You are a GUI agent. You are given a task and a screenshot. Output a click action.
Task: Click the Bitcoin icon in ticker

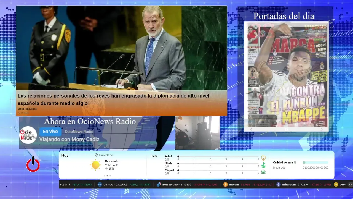pyautogui.click(x=225, y=185)
